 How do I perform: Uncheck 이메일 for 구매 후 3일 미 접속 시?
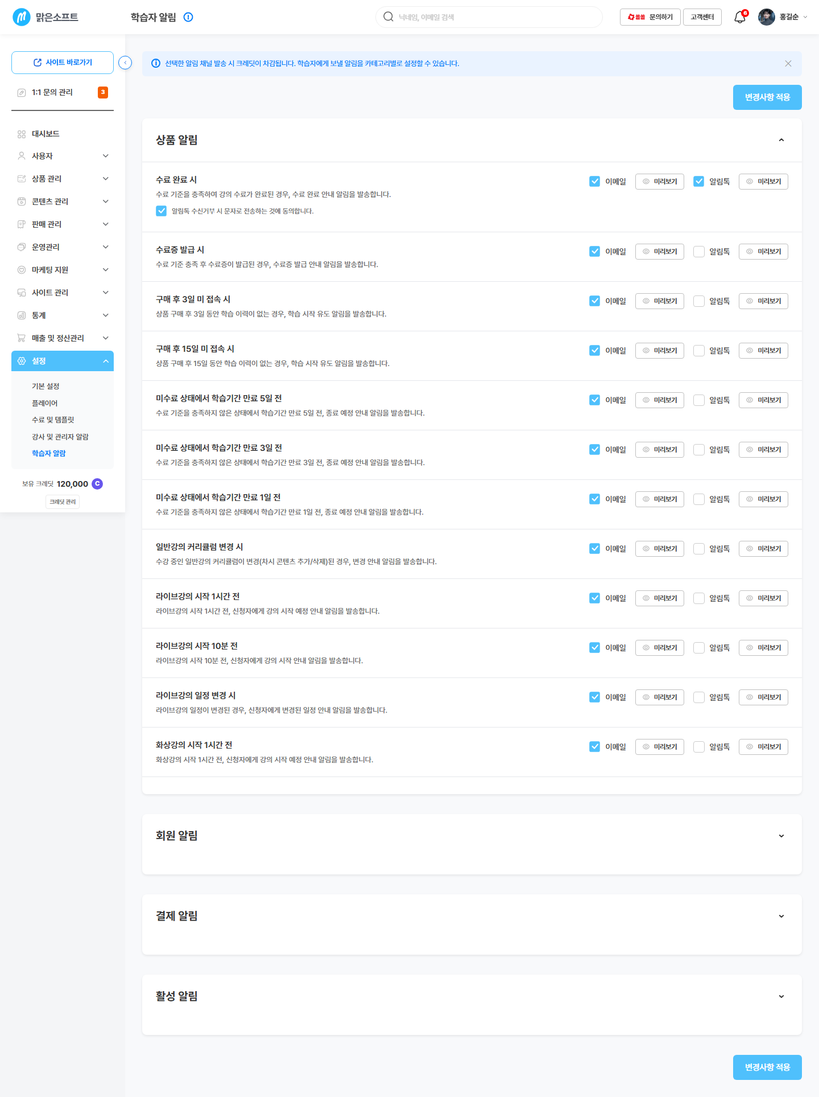tap(594, 301)
